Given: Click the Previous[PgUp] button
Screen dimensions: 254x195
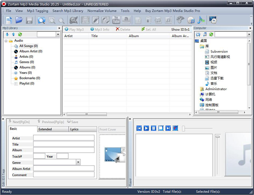Looking at the screenshot, I should [x=51, y=122].
